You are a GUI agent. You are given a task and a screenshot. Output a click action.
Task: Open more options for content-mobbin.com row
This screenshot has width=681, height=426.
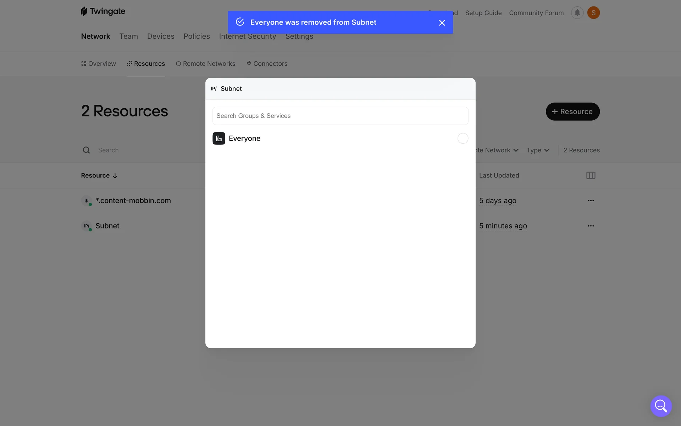point(591,201)
